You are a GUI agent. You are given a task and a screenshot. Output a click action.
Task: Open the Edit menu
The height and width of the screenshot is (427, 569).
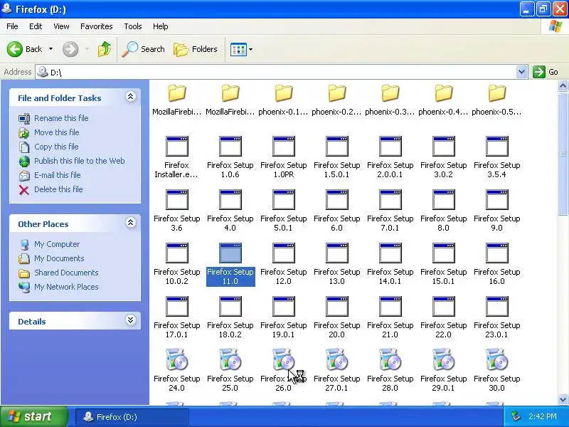click(x=36, y=26)
